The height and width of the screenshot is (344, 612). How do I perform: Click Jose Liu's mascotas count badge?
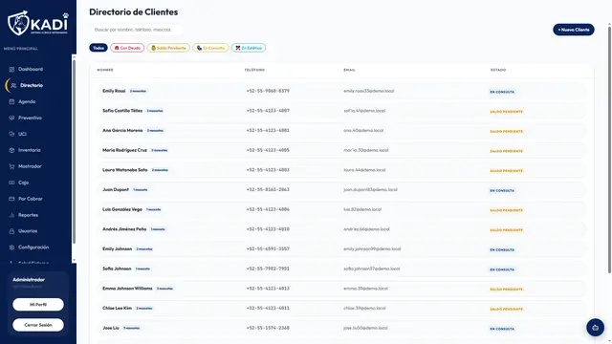coord(132,329)
